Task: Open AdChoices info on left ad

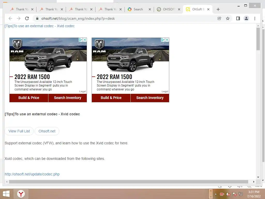Action: click(x=81, y=40)
